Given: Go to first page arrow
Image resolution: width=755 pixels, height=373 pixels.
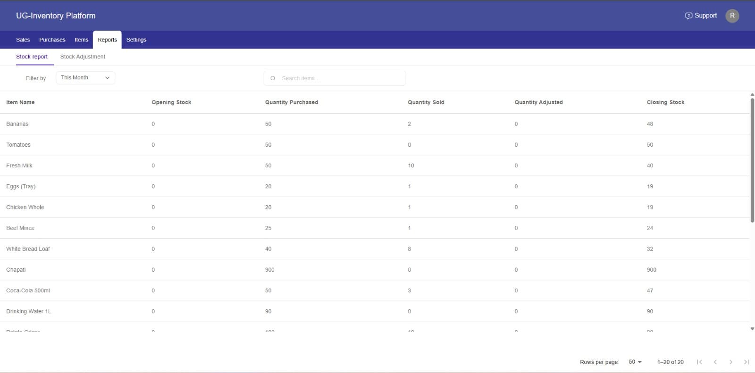Looking at the screenshot, I should pyautogui.click(x=699, y=362).
